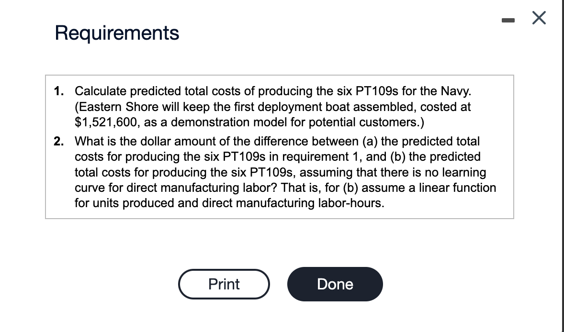The height and width of the screenshot is (332, 564).
Task: Click the right-edge scrollbar area
Action: 560,166
